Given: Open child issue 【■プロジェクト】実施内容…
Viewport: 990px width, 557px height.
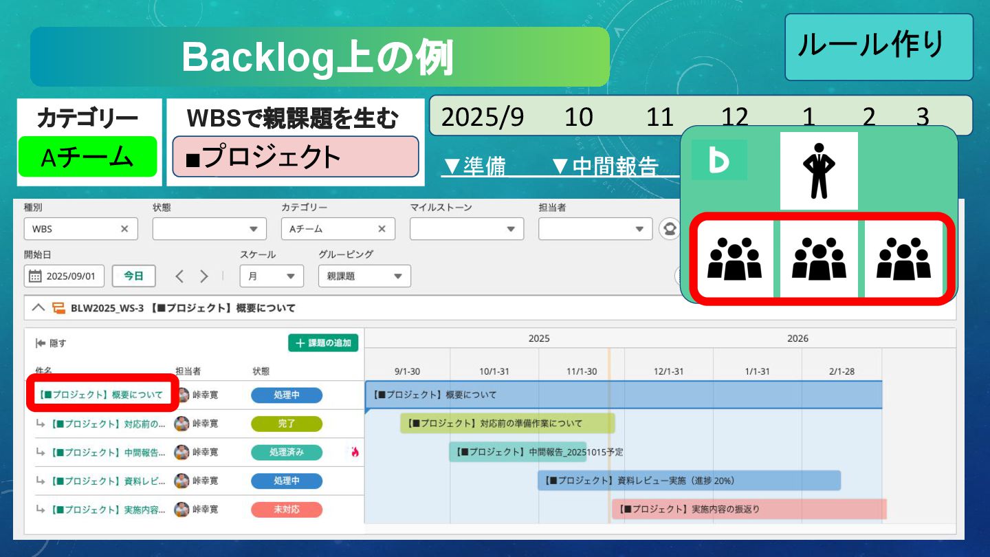Looking at the screenshot, I should click(x=109, y=510).
